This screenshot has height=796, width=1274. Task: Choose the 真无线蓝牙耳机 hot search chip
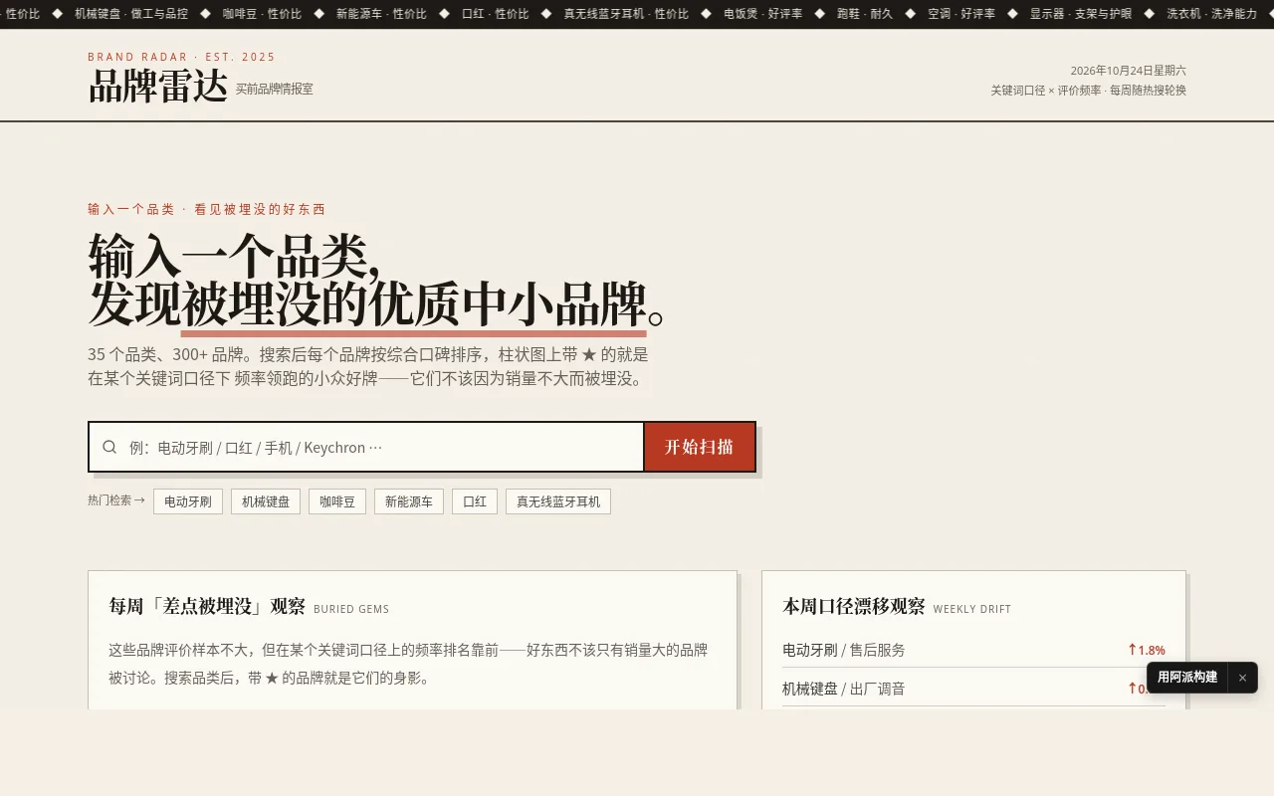(x=558, y=501)
